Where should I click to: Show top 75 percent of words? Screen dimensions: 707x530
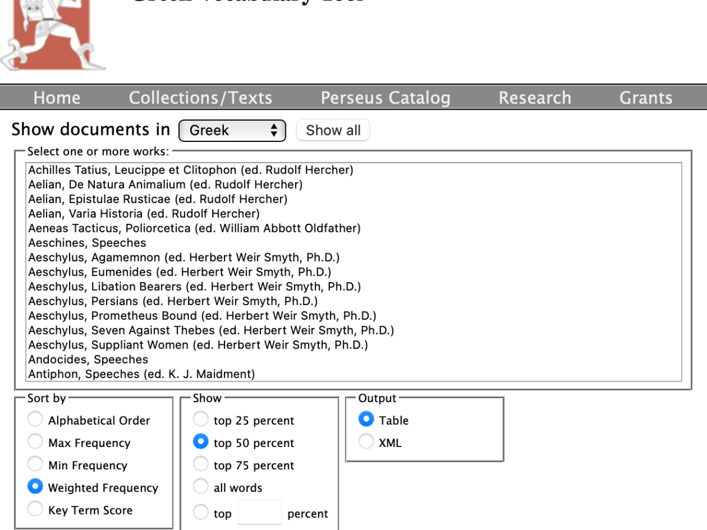pyautogui.click(x=201, y=465)
